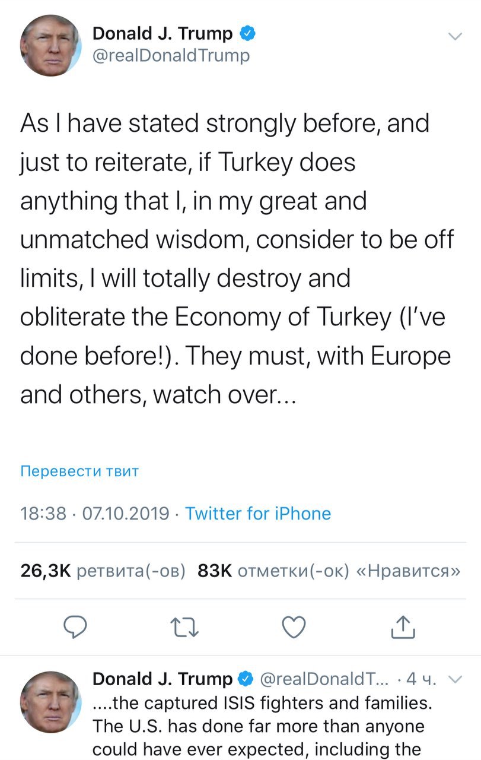Share the tweet using the share icon

point(402,626)
